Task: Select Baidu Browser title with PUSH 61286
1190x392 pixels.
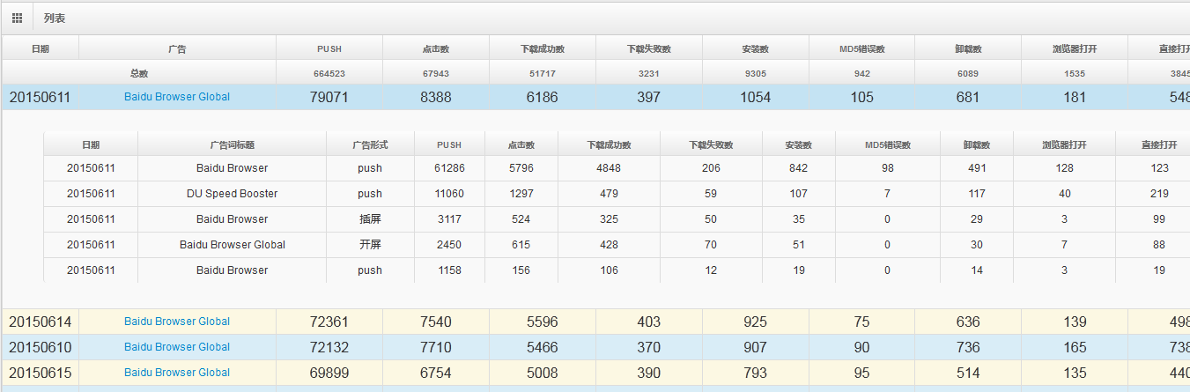Action: click(233, 168)
